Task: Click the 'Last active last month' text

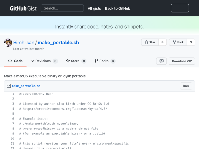Action: point(29,49)
